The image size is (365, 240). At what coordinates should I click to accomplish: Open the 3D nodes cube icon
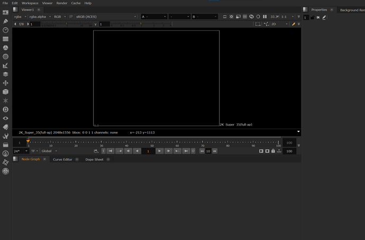[x=5, y=92]
